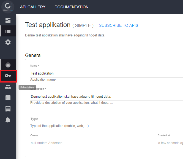Open Subscriptions via the key icon

8,76
